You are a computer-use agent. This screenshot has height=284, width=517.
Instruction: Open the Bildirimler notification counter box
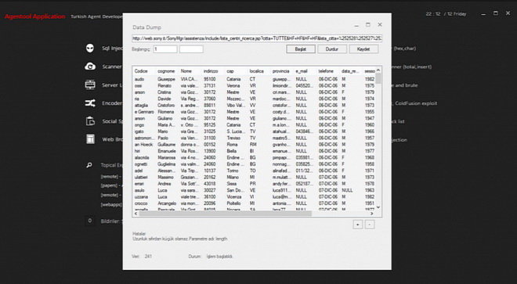coord(89,221)
